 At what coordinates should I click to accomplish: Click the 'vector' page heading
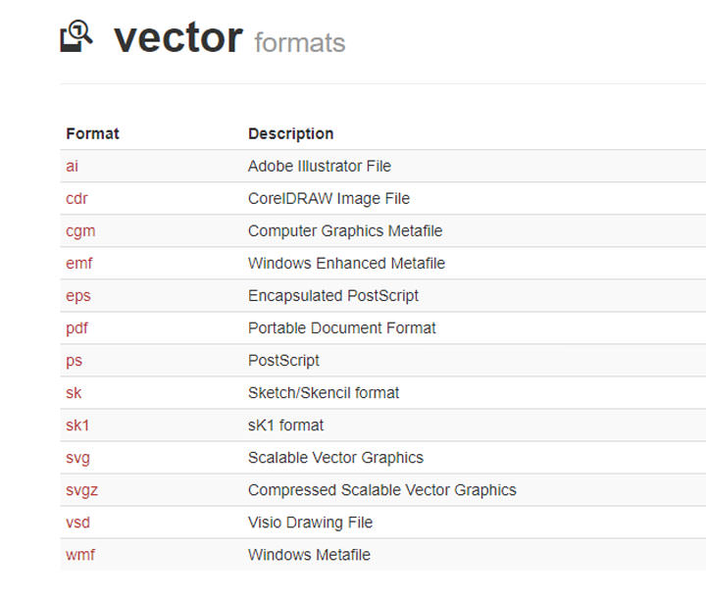[x=178, y=37]
